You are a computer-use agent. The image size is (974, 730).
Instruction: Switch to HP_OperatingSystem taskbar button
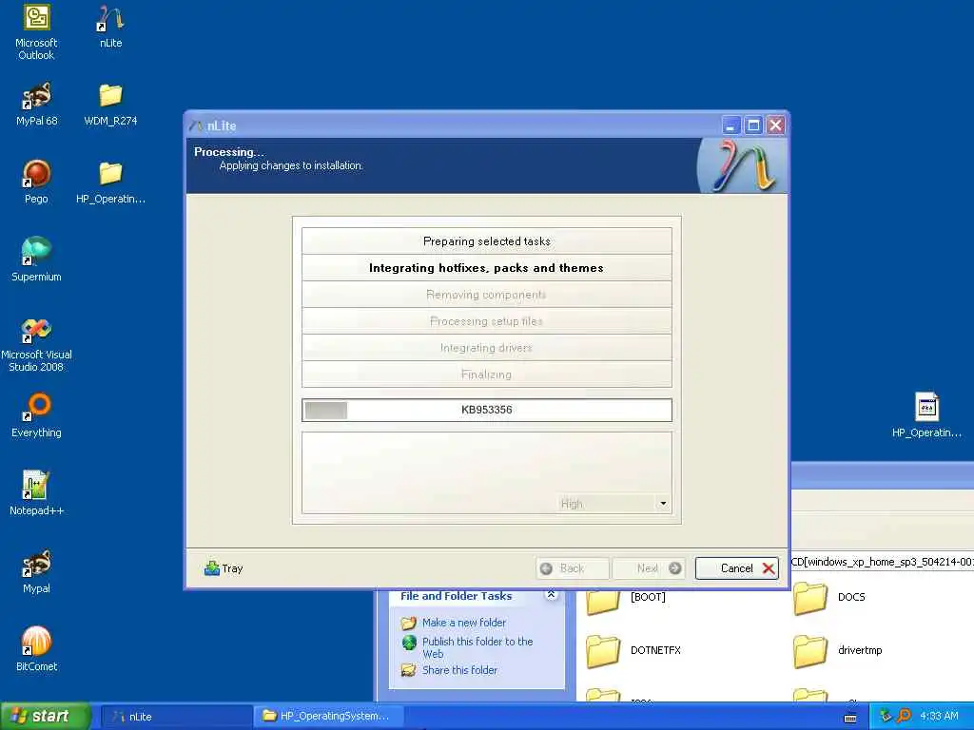coord(328,717)
